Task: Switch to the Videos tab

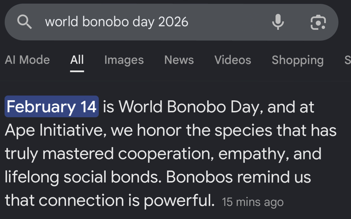Action: pos(233,60)
